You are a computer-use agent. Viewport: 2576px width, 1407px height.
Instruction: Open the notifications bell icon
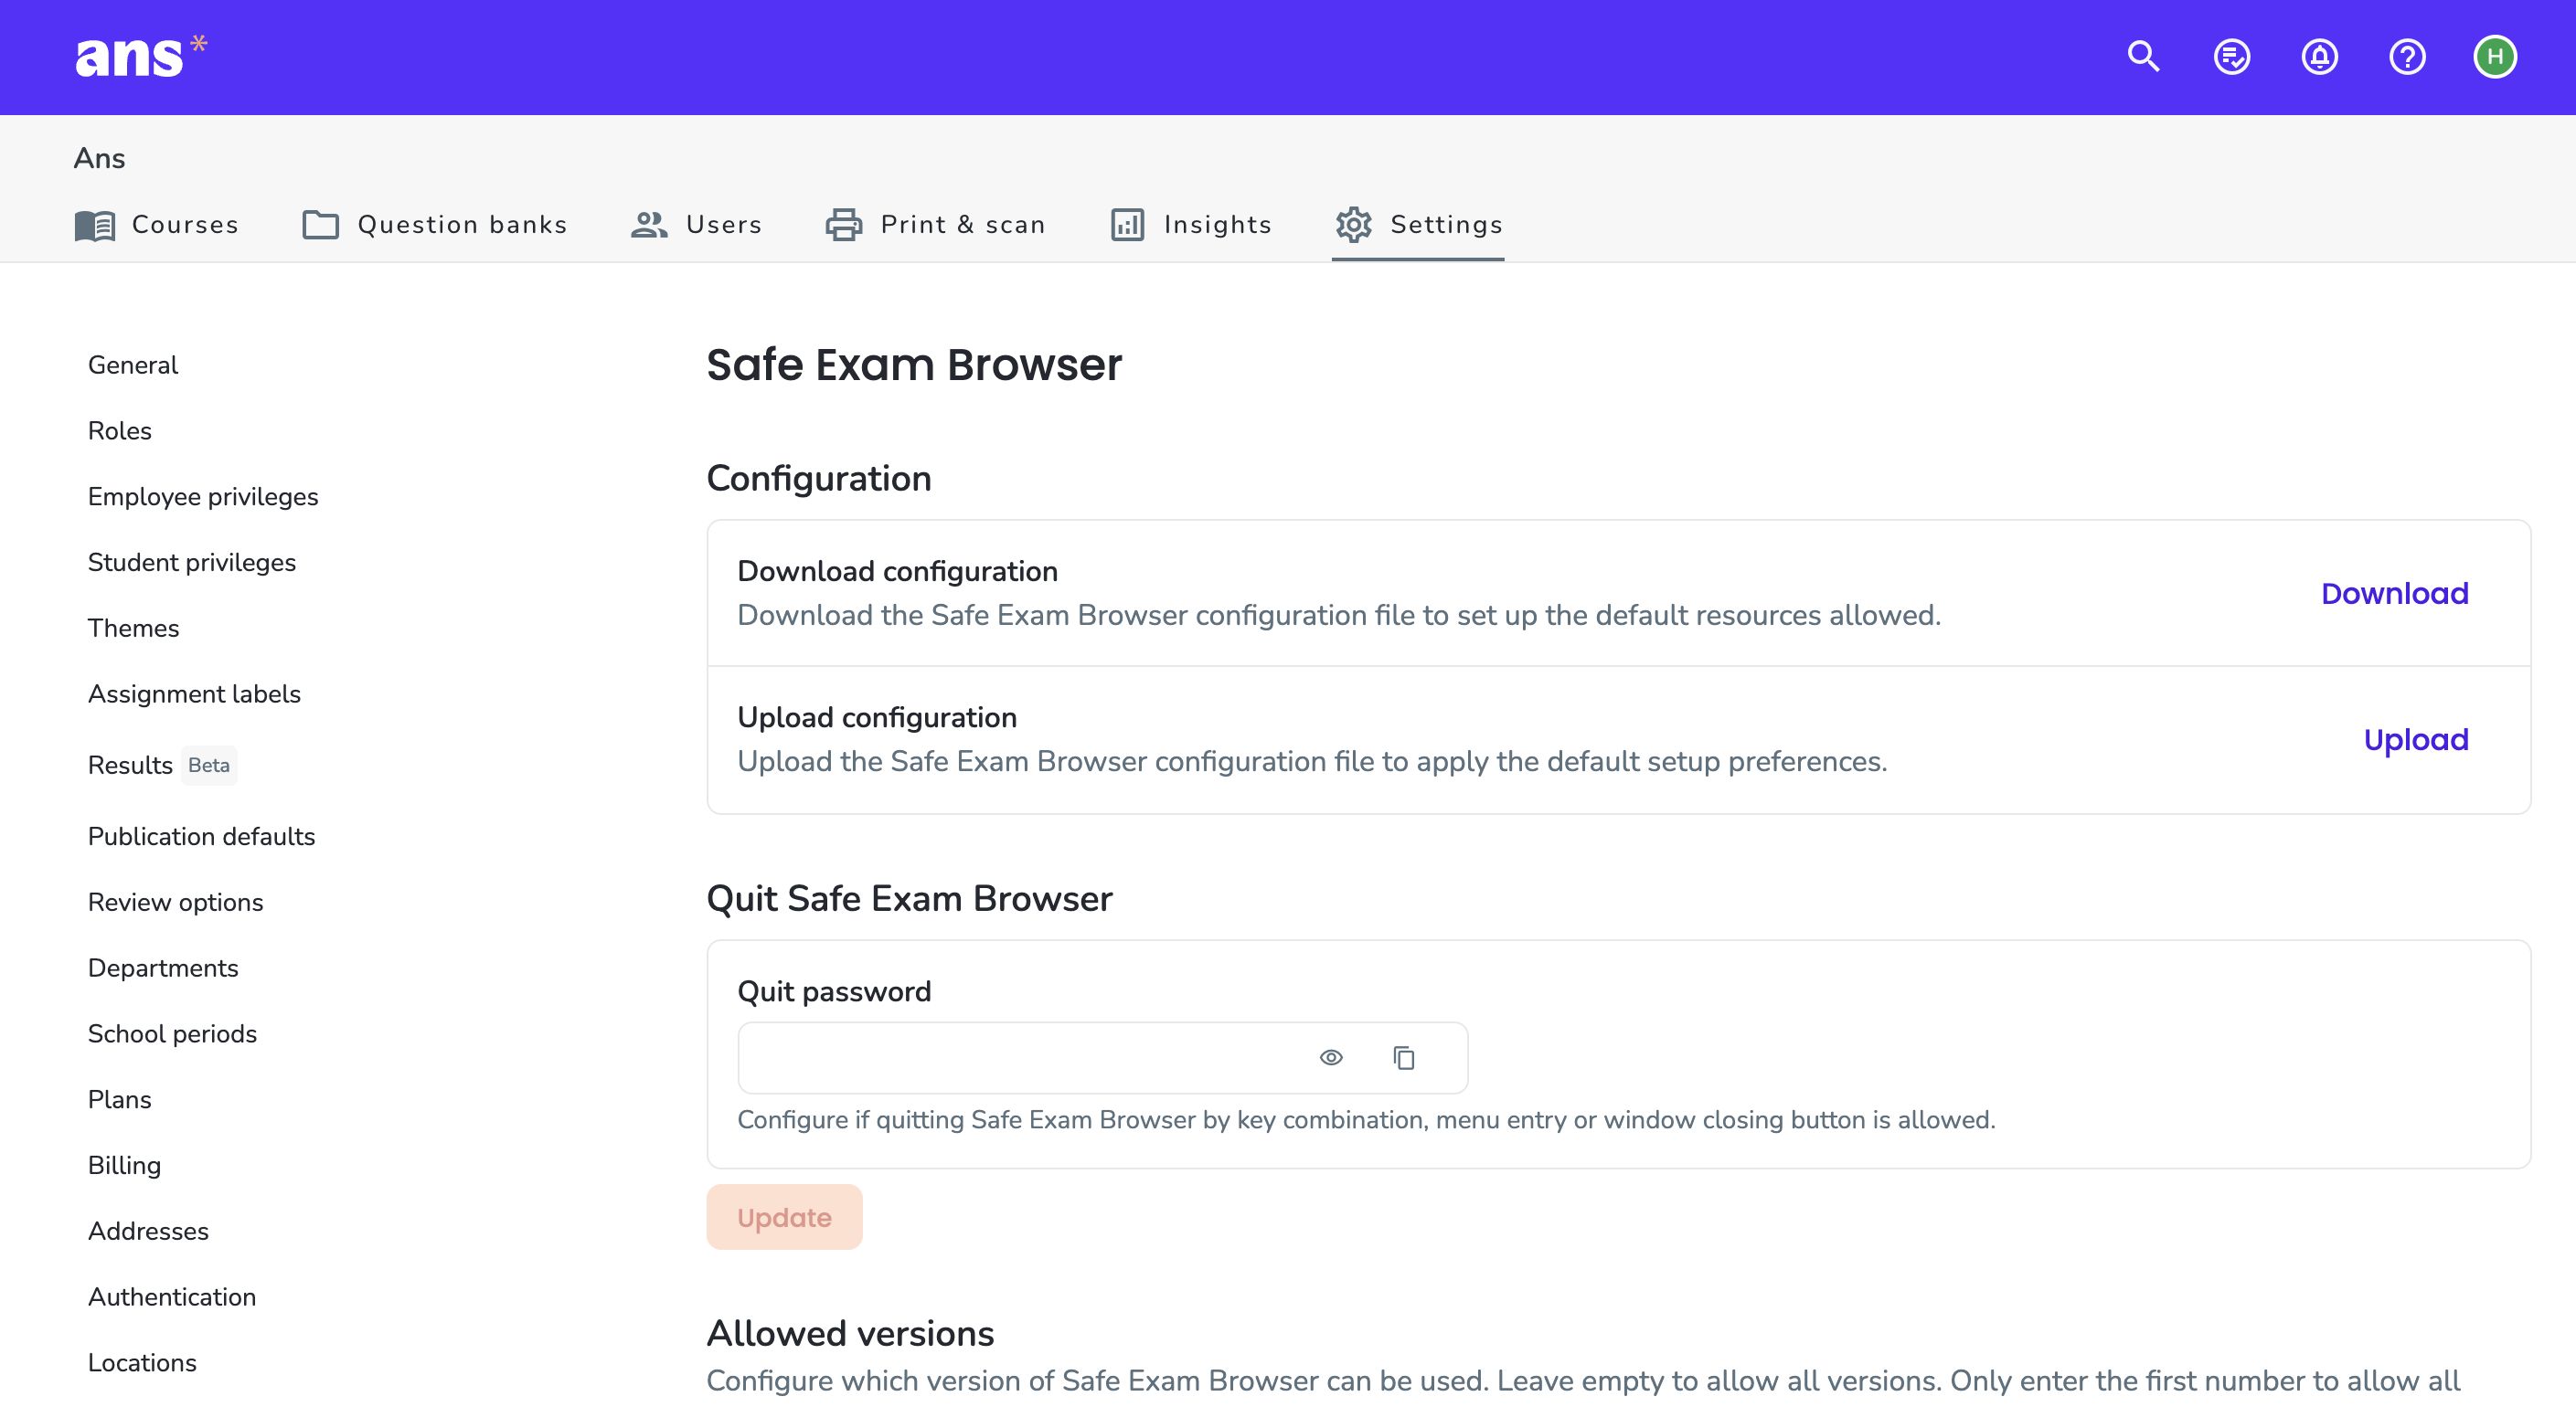pyautogui.click(x=2319, y=56)
